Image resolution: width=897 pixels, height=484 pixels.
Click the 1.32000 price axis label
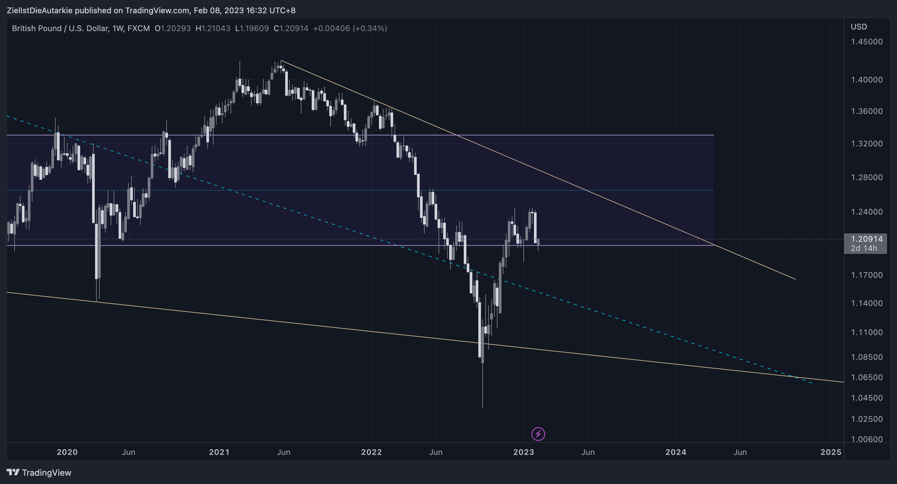(867, 143)
